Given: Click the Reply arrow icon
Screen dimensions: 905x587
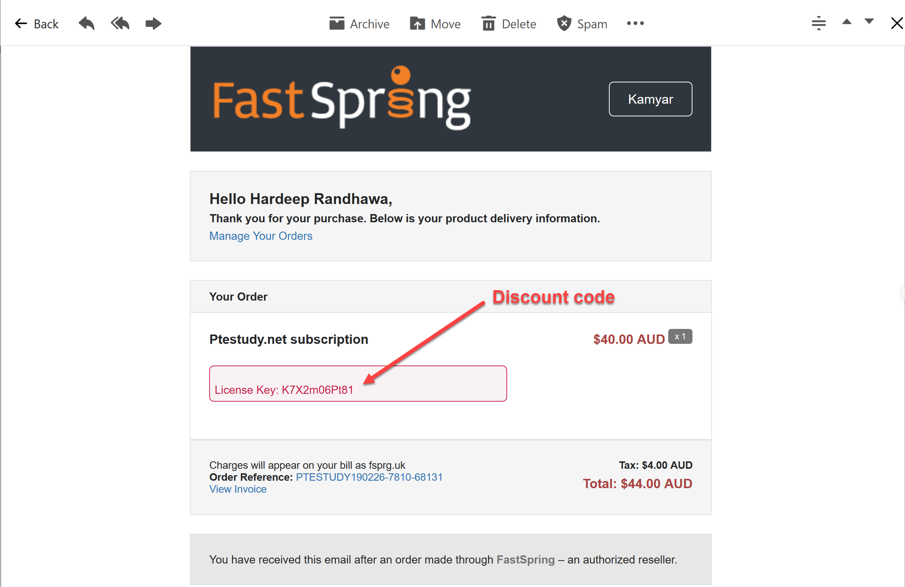Looking at the screenshot, I should pyautogui.click(x=86, y=23).
